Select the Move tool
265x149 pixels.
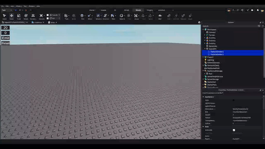coord(12,16)
